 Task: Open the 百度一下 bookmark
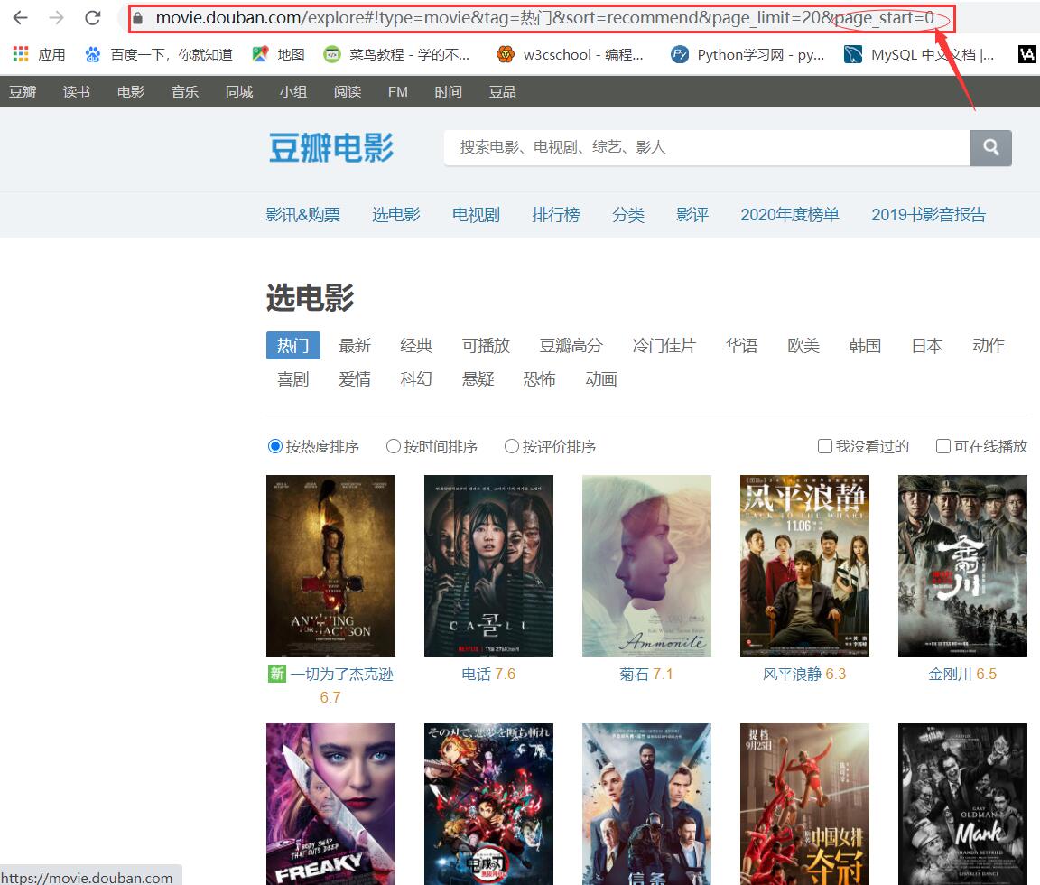[x=159, y=54]
